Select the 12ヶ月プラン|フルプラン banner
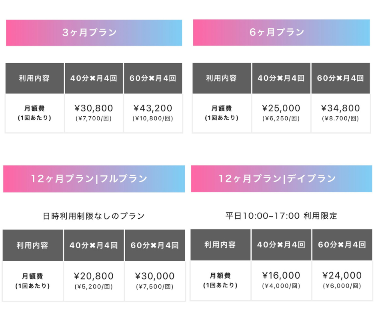The image size is (376, 315). tap(94, 179)
